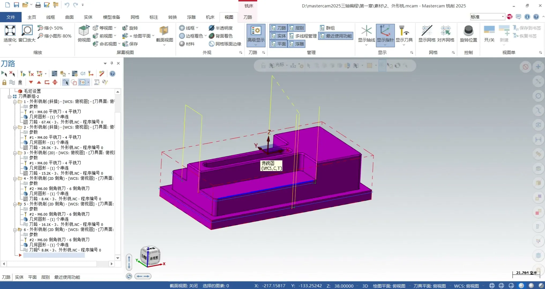Click the 对齐网格 snap to grid icon
This screenshot has height=289, width=545.
(446, 31)
